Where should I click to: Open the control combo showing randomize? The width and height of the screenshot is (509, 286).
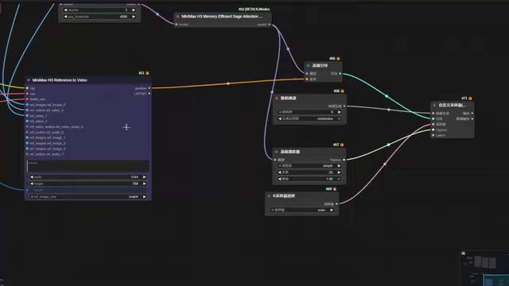click(x=309, y=118)
